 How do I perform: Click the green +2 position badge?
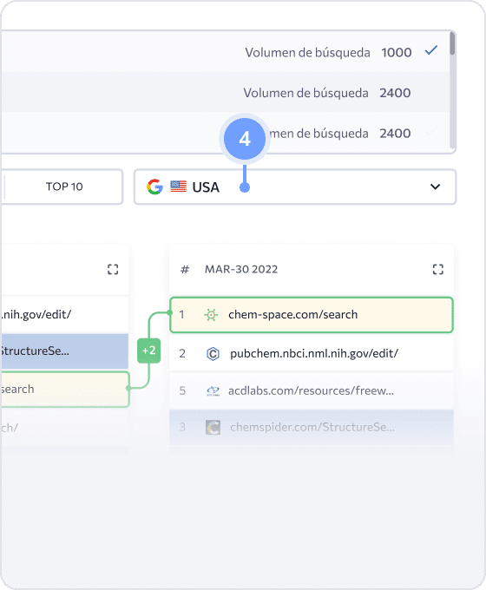[148, 351]
